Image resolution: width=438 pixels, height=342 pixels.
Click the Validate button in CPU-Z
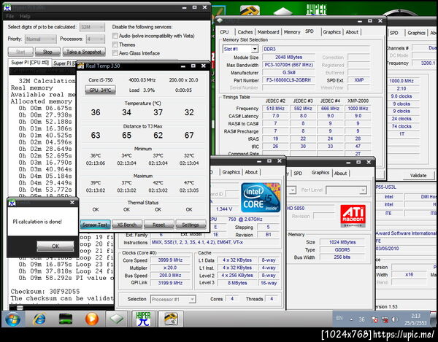pos(418,176)
